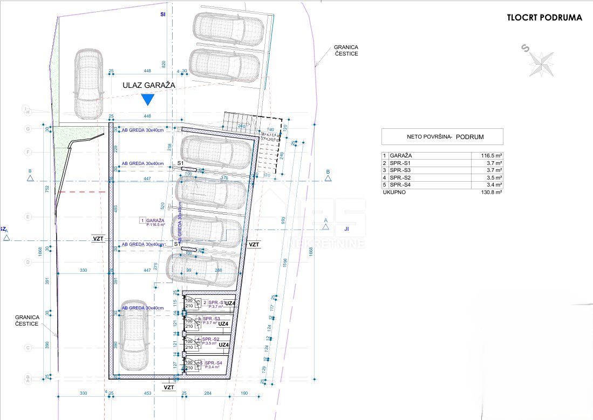Select the car parked beside garage wall text AB GREDA bottom
Viewport: 593px width, 420px height.
133,336
